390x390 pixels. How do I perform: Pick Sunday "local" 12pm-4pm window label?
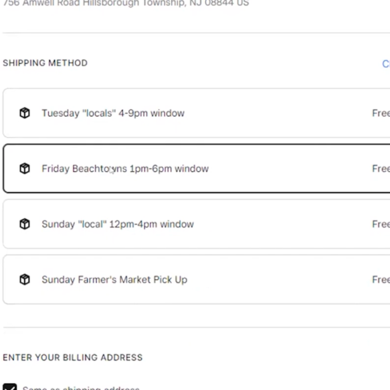point(118,224)
